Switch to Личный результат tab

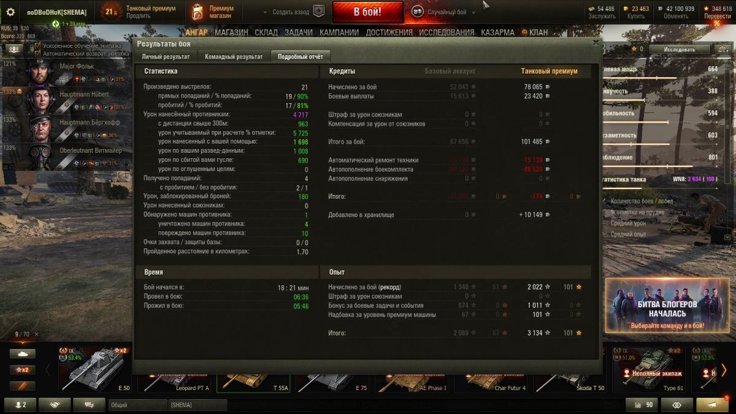point(166,56)
